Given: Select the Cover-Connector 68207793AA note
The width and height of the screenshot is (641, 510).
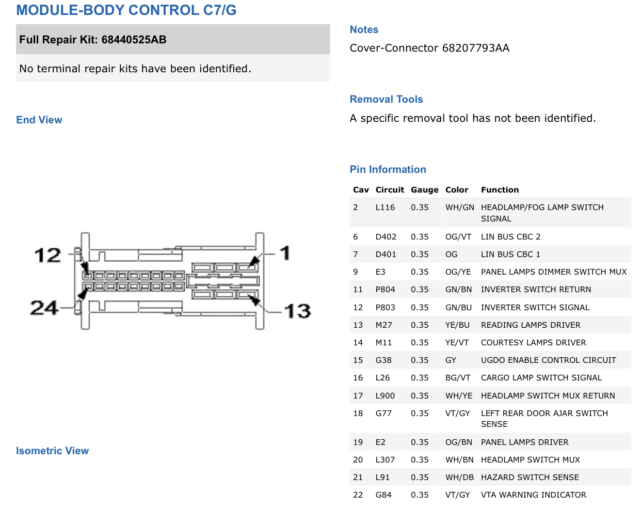Looking at the screenshot, I should click(x=429, y=48).
